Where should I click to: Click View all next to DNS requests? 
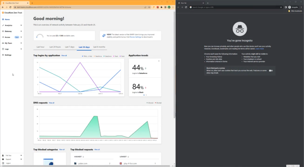pyautogui.click(x=52, y=103)
